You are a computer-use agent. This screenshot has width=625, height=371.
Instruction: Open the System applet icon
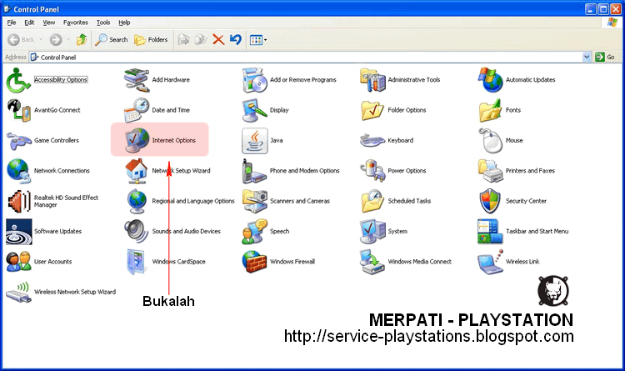372,232
